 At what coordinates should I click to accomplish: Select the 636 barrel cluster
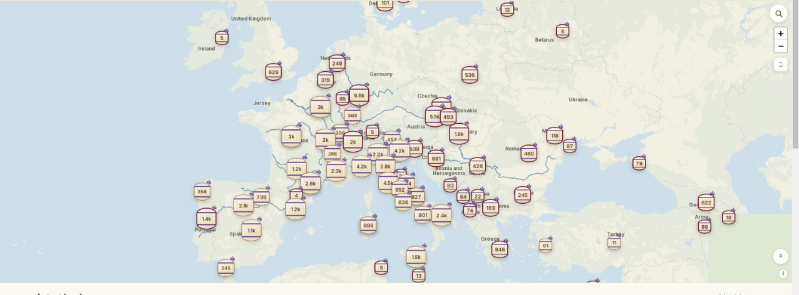point(403,202)
